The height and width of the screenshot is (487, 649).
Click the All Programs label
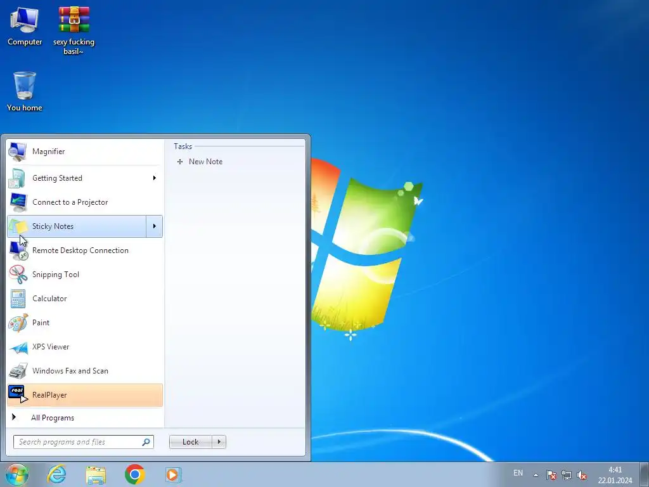pos(53,418)
